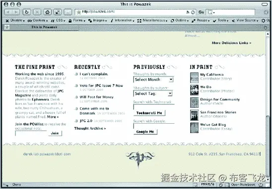The width and height of the screenshot is (272, 189).
Task: Open the Tools toolbar dropdown
Action: pyautogui.click(x=221, y=21)
